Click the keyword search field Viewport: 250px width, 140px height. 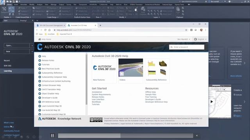pyautogui.click(x=187, y=47)
